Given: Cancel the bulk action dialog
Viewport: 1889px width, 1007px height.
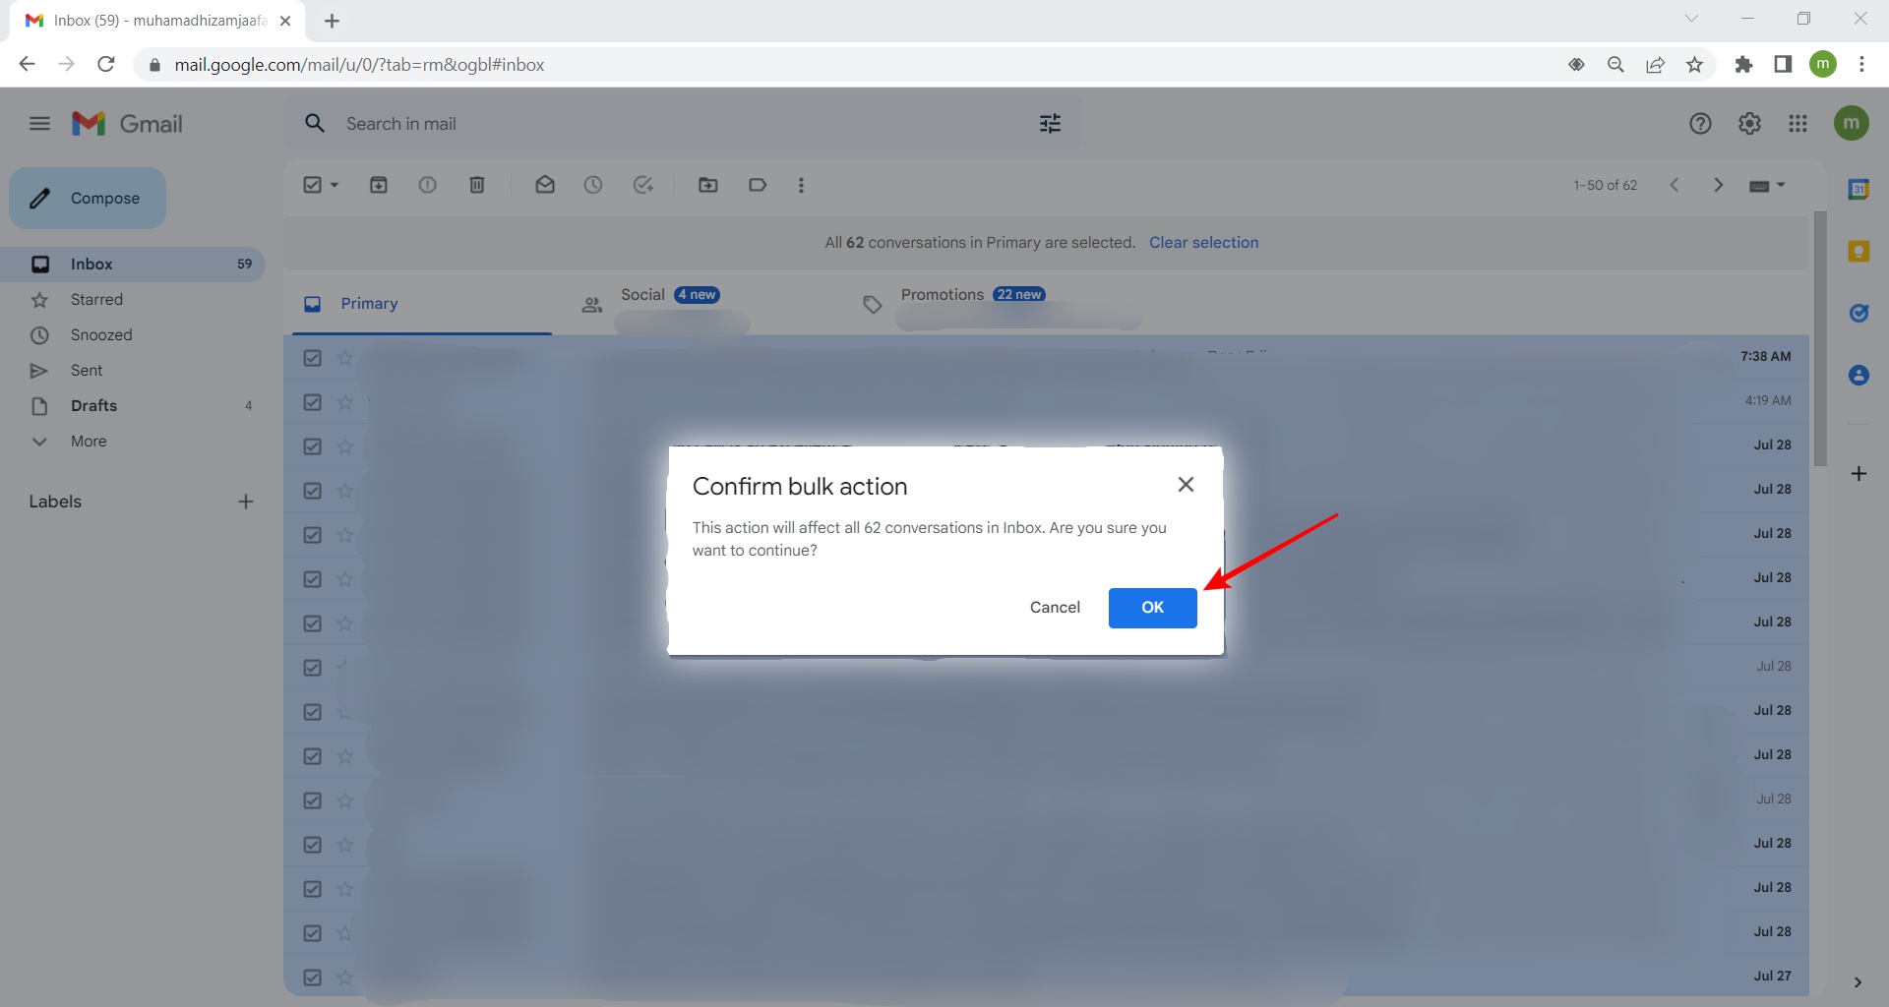Looking at the screenshot, I should pyautogui.click(x=1055, y=608).
